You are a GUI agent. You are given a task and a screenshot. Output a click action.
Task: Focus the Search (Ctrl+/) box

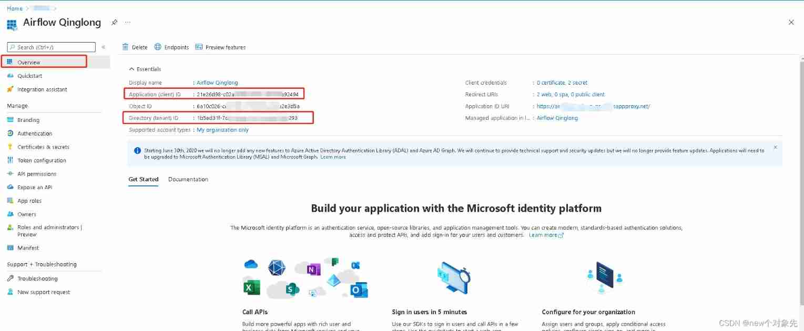pos(52,47)
